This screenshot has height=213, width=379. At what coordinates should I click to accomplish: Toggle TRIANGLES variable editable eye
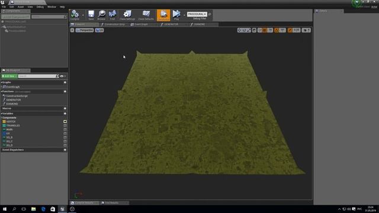pyautogui.click(x=65, y=125)
